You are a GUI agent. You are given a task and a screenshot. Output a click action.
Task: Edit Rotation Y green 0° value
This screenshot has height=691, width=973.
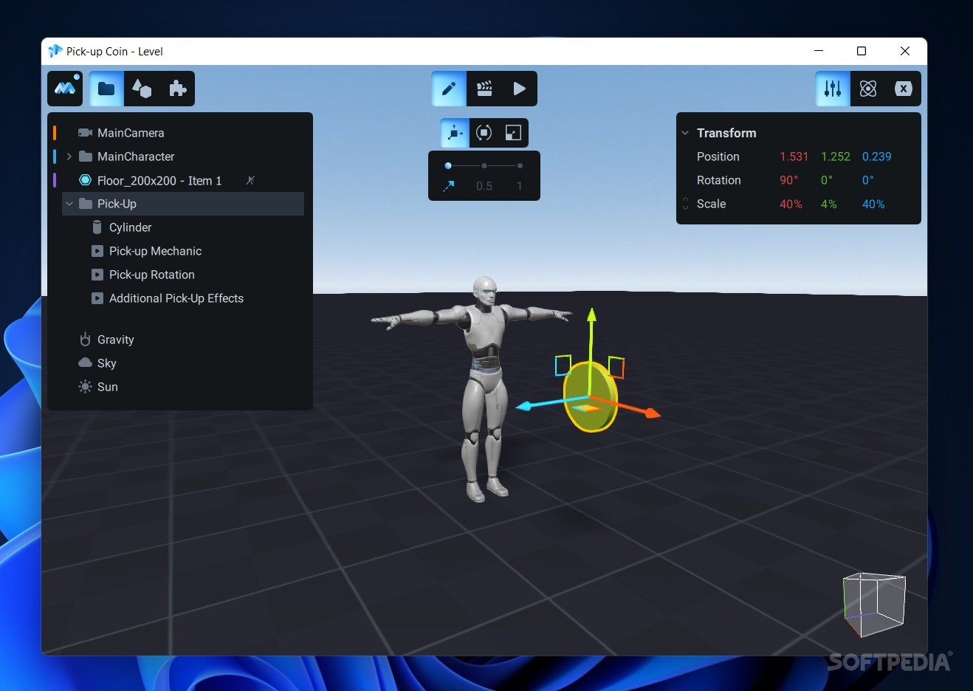(827, 180)
